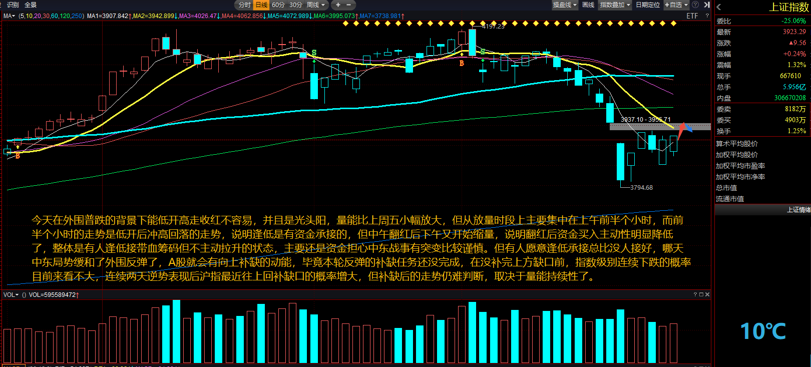
Task: Zoom in chart with plus button
Action: click(x=338, y=5)
